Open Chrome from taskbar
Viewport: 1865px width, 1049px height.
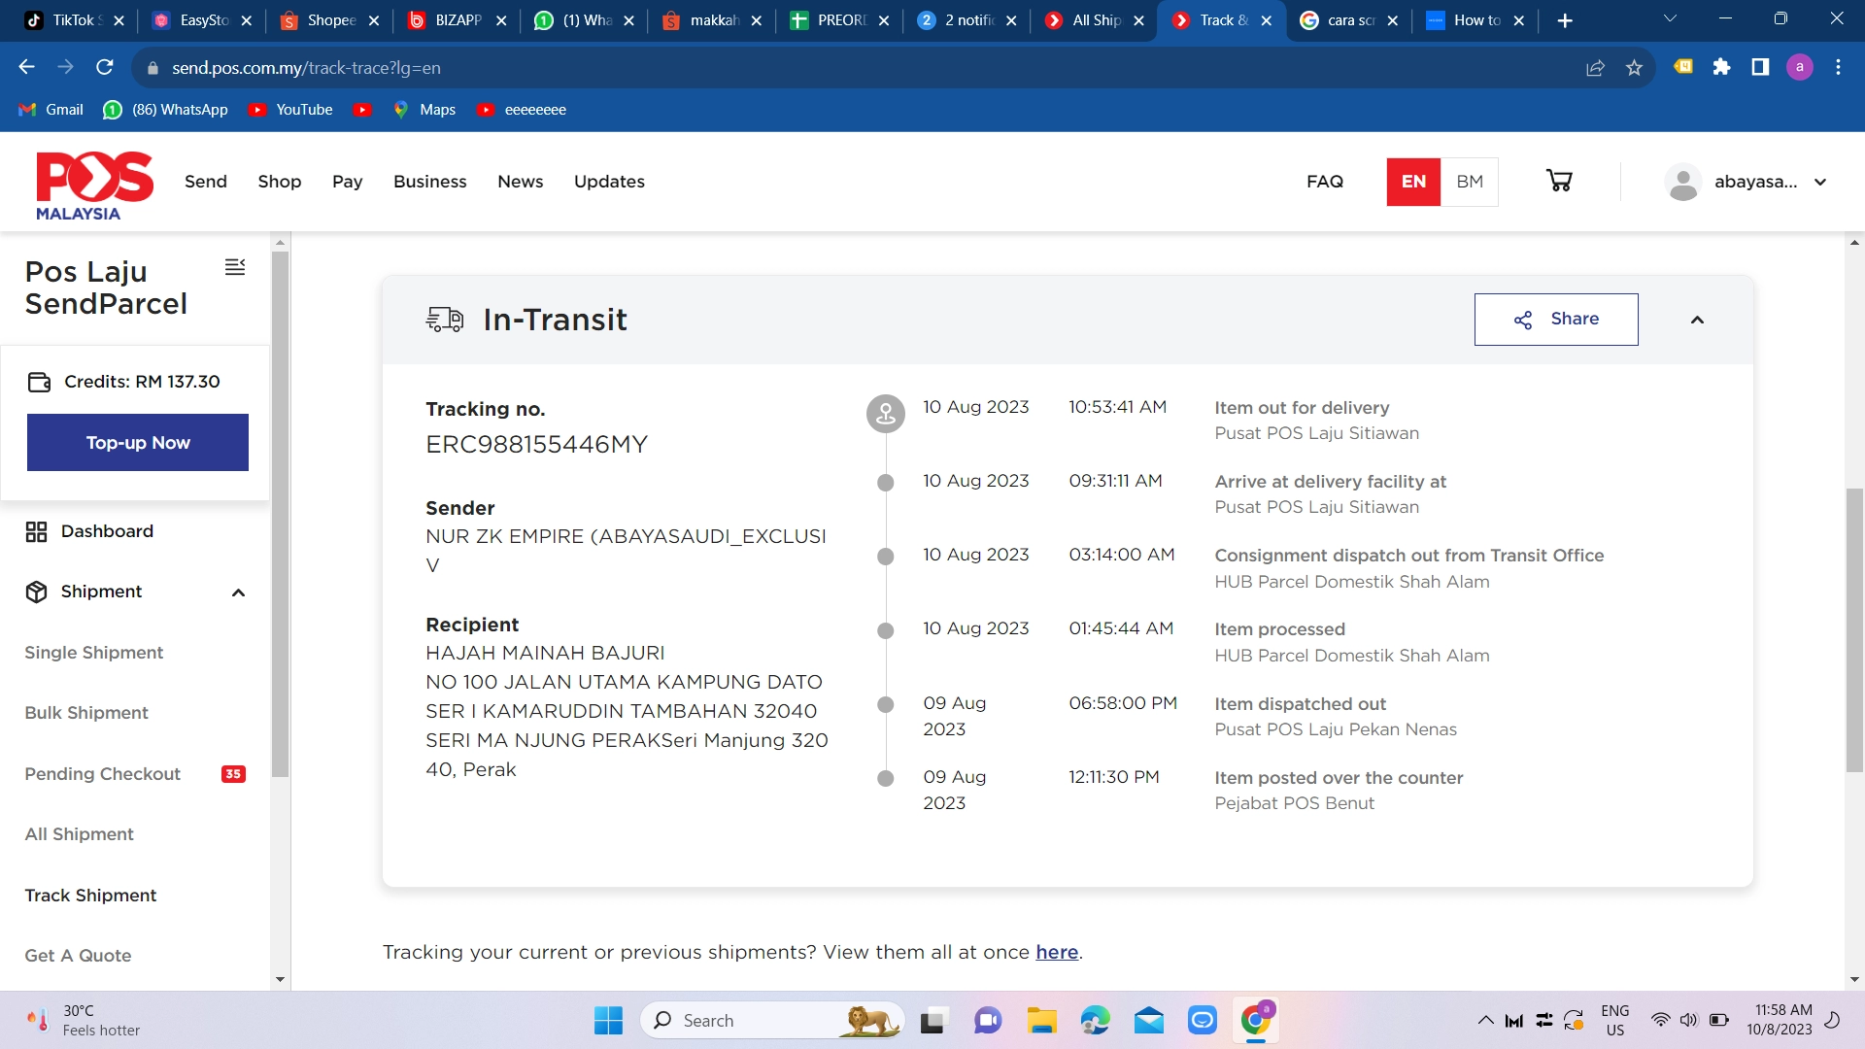click(1256, 1019)
